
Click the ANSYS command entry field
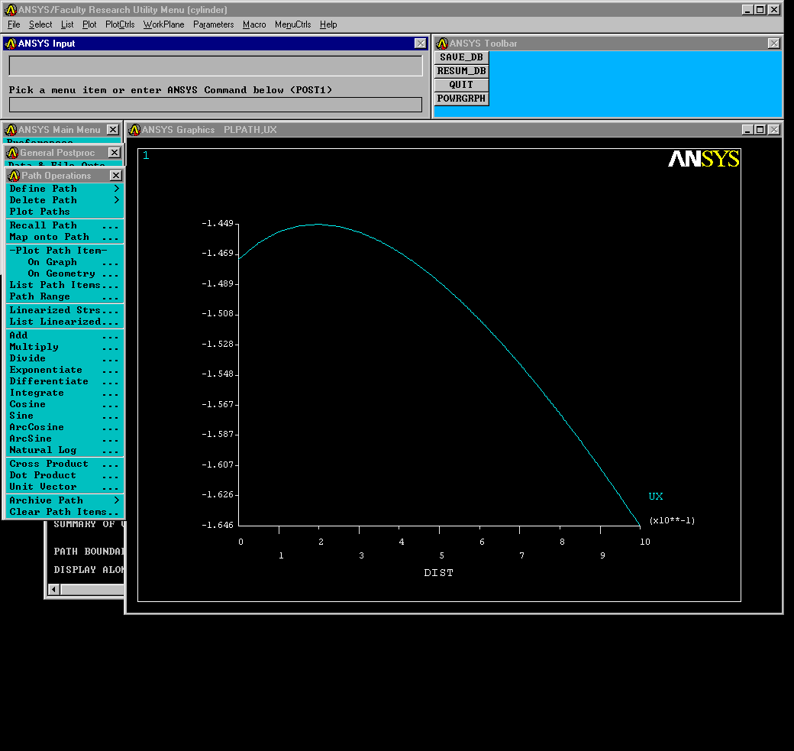click(216, 105)
